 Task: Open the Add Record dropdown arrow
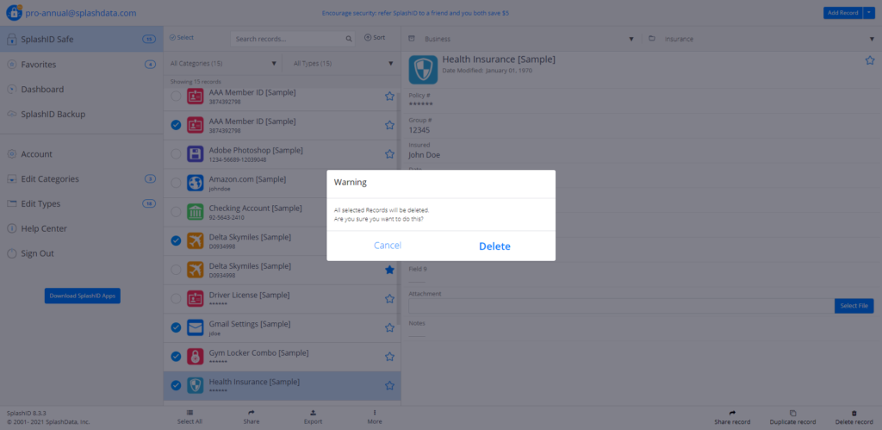coord(869,13)
